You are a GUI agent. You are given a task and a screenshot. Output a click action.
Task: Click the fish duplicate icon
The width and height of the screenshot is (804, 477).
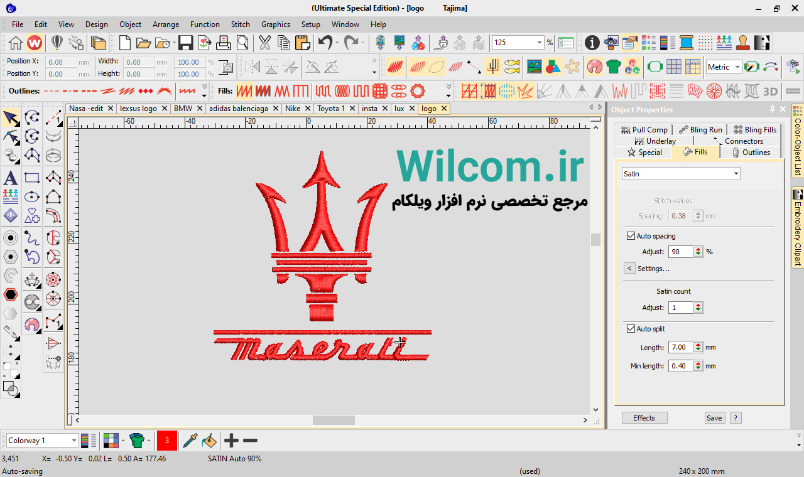coord(513,67)
